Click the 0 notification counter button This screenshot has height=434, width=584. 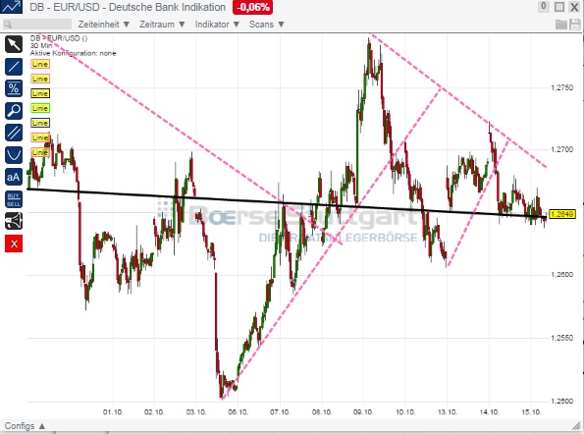pos(544,6)
